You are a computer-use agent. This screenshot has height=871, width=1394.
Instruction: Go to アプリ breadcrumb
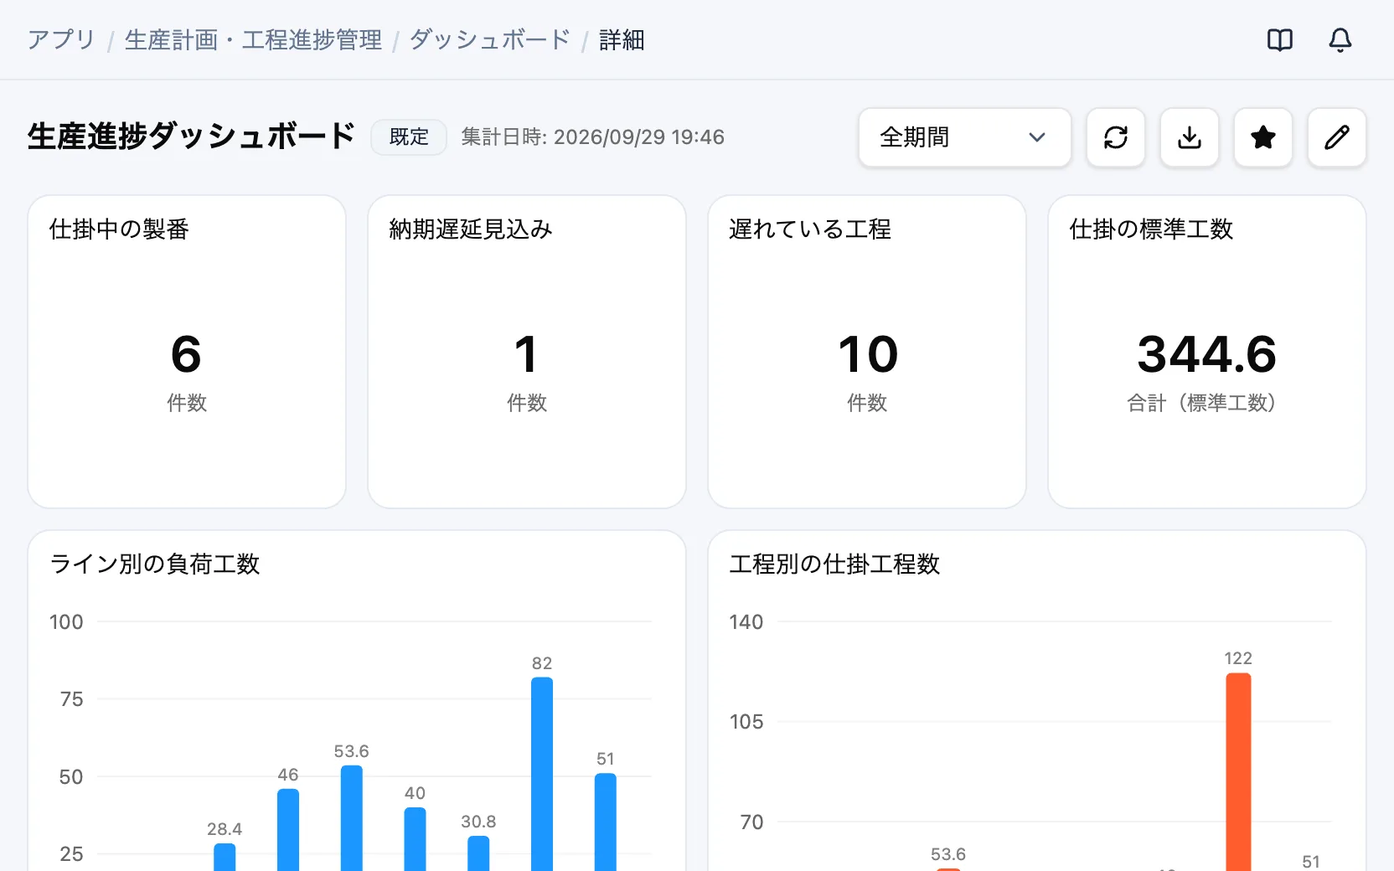pos(61,39)
